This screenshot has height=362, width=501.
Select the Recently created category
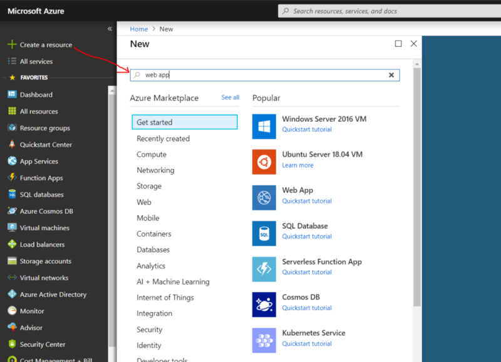(x=163, y=138)
